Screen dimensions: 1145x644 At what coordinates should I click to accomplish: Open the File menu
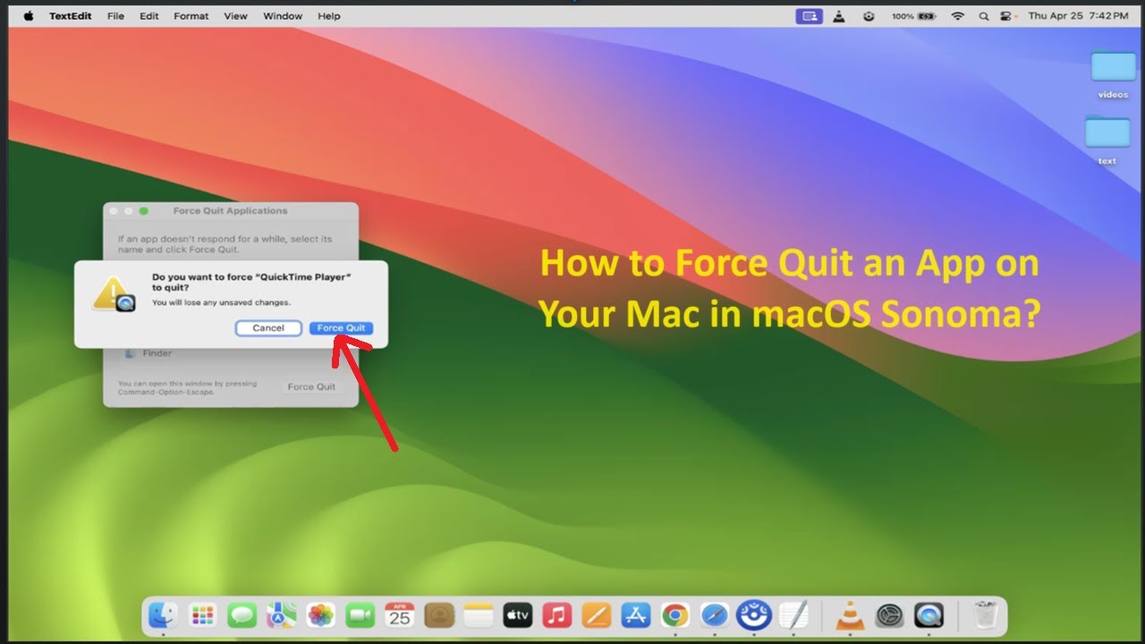(115, 16)
